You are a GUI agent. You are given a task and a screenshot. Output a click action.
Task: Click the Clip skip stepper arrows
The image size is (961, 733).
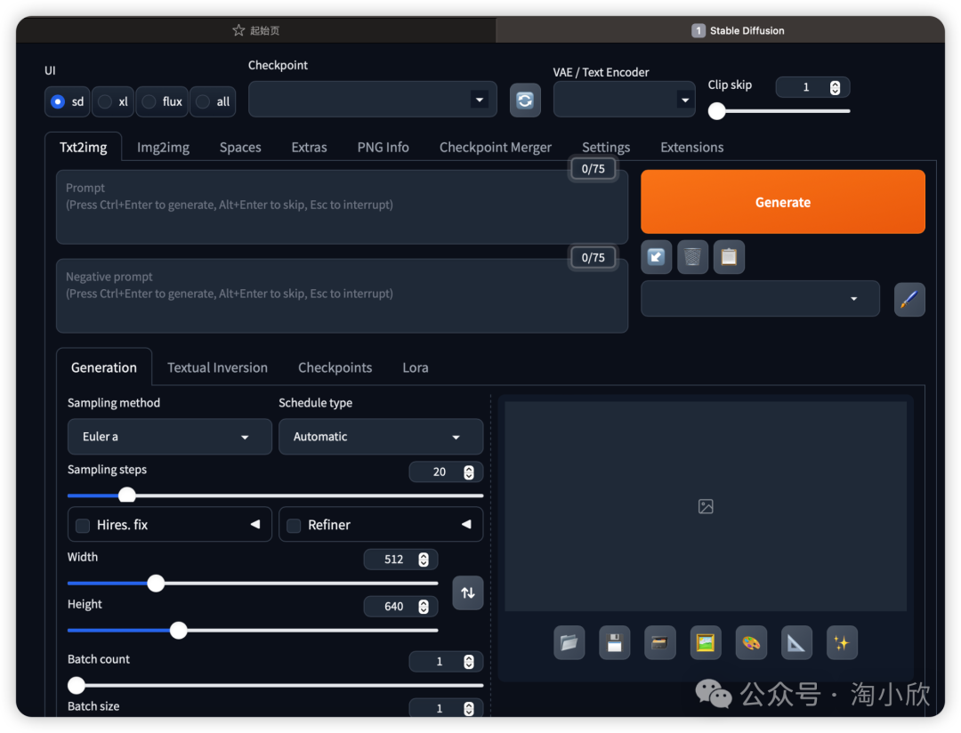coord(835,88)
